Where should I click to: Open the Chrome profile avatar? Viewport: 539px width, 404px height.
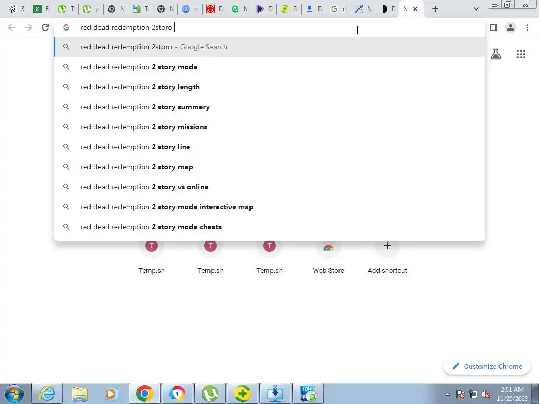pos(511,27)
